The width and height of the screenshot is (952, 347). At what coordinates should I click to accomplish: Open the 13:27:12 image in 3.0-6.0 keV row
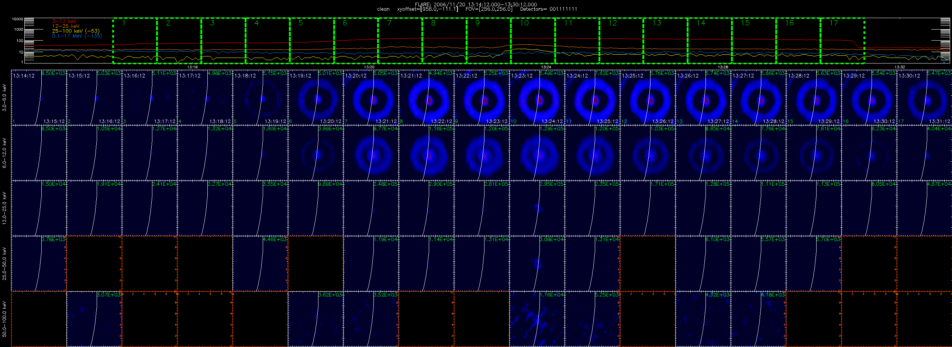(x=758, y=97)
